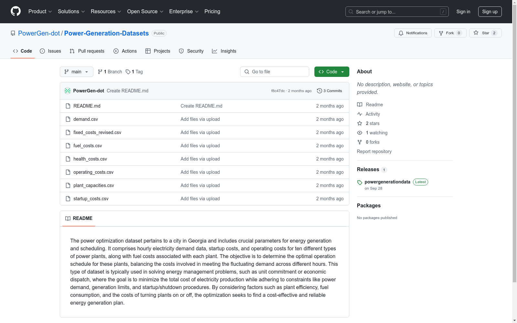Click the GitHub logo icon
Image resolution: width=517 pixels, height=323 pixels.
[16, 11]
